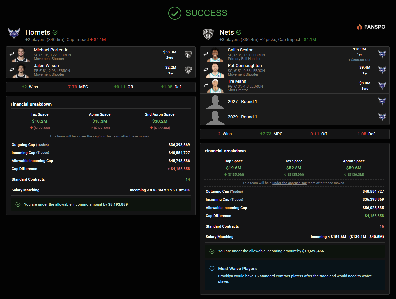Click the green verified check next to Nets
This screenshot has height=299, width=396.
tap(239, 32)
